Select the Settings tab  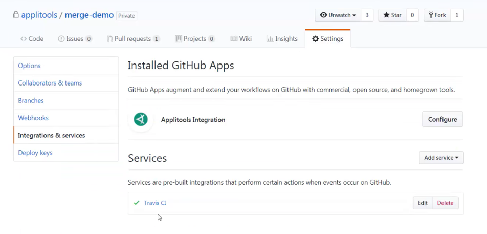point(328,39)
